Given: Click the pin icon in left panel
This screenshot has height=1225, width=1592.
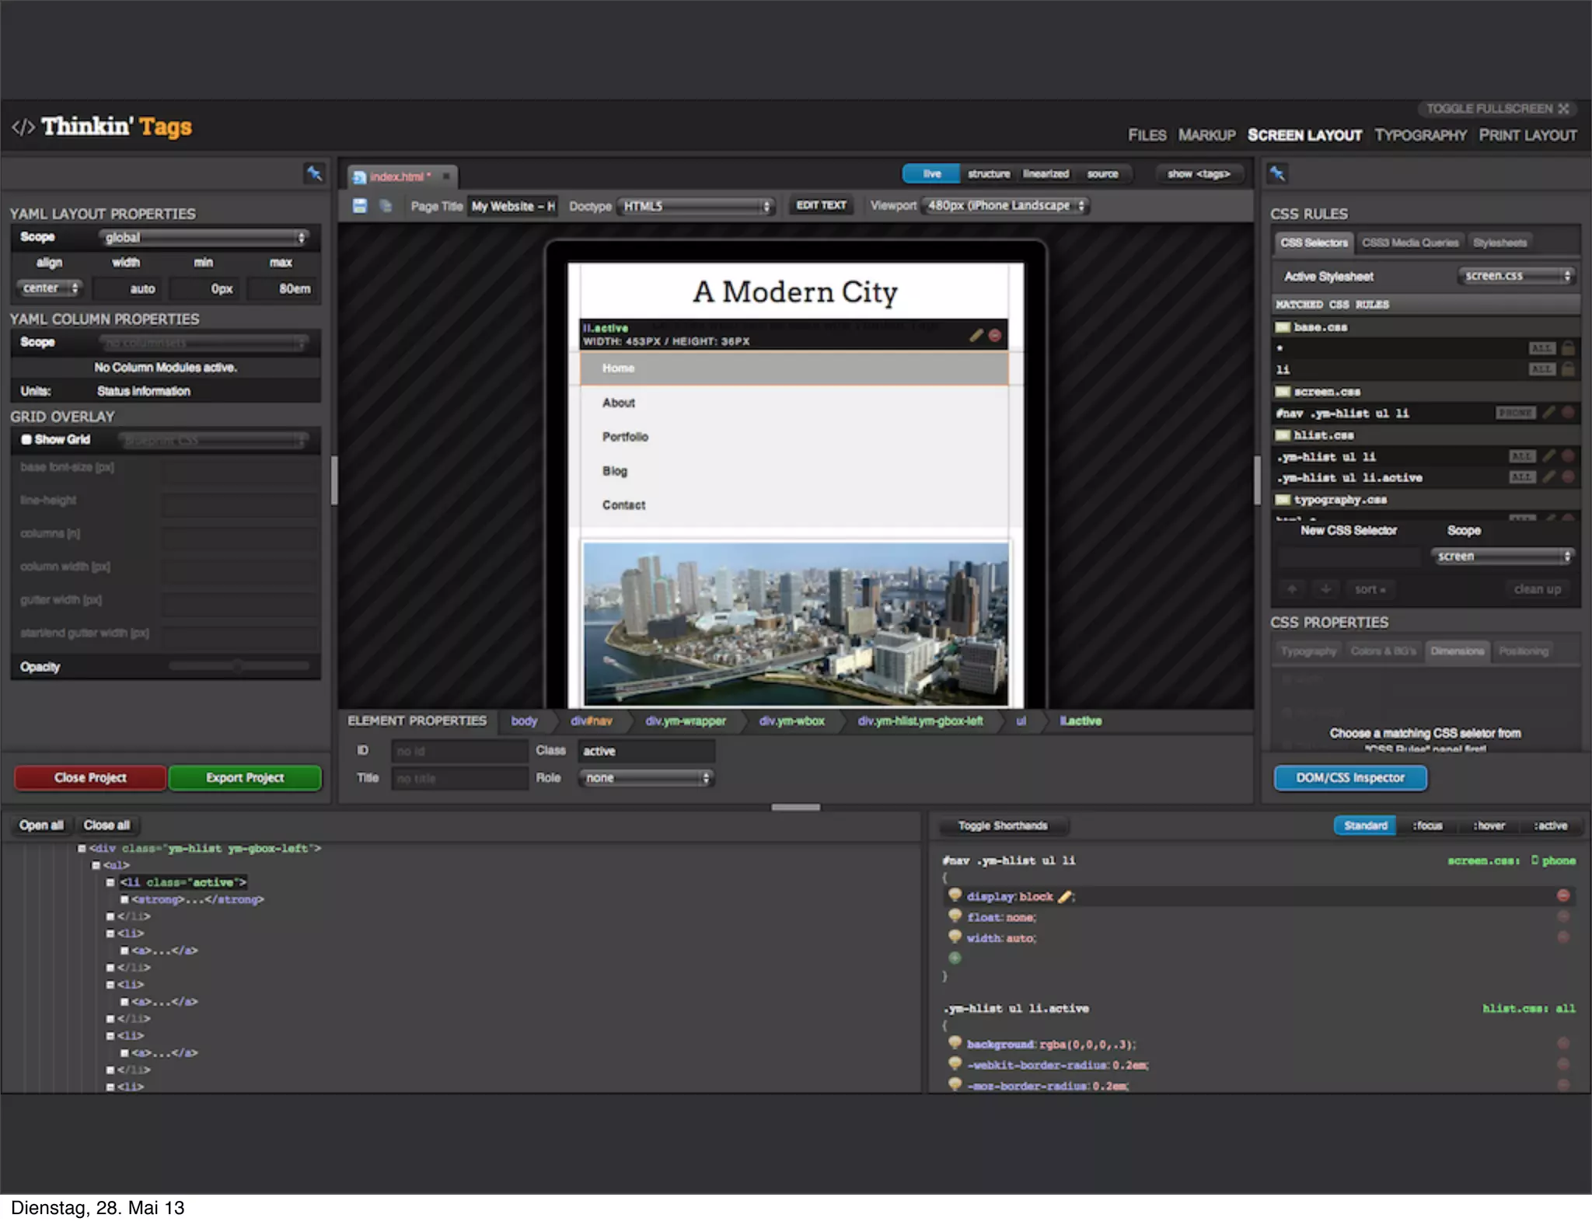Looking at the screenshot, I should [x=314, y=173].
